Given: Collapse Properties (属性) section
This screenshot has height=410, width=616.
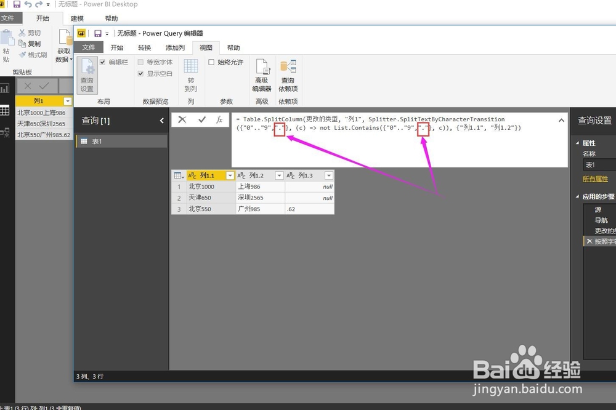Looking at the screenshot, I should [578, 143].
